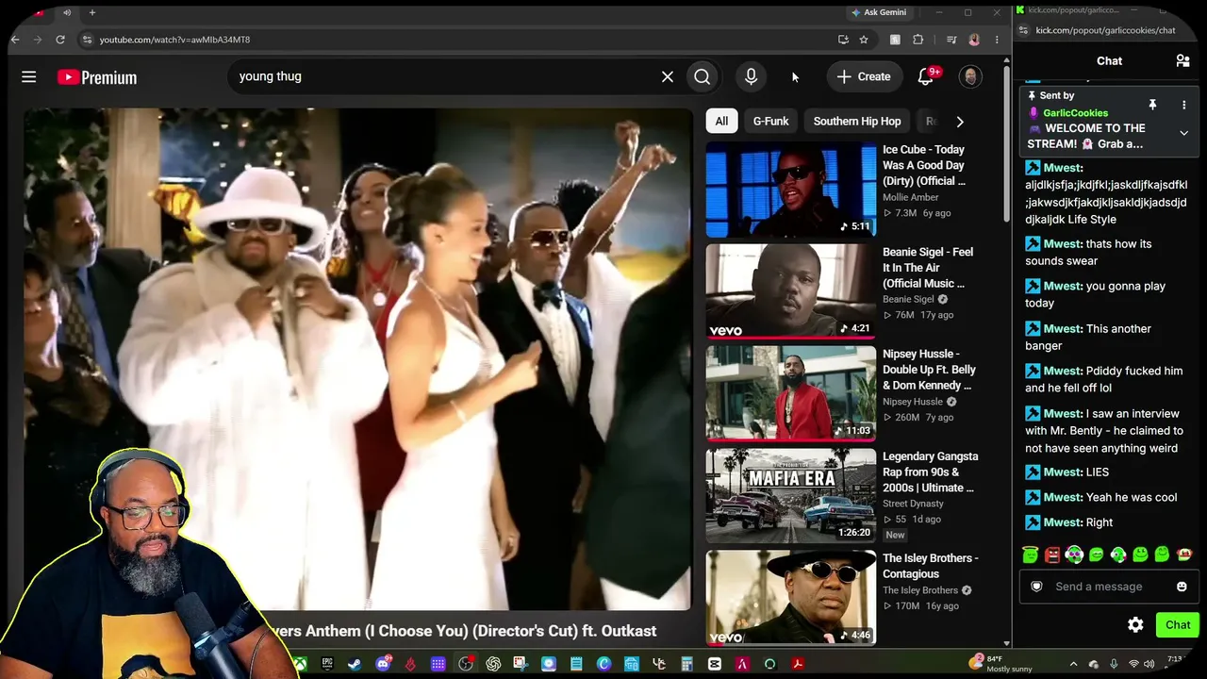This screenshot has width=1207, height=679.
Task: Open Discord from the taskbar
Action: pyautogui.click(x=382, y=664)
